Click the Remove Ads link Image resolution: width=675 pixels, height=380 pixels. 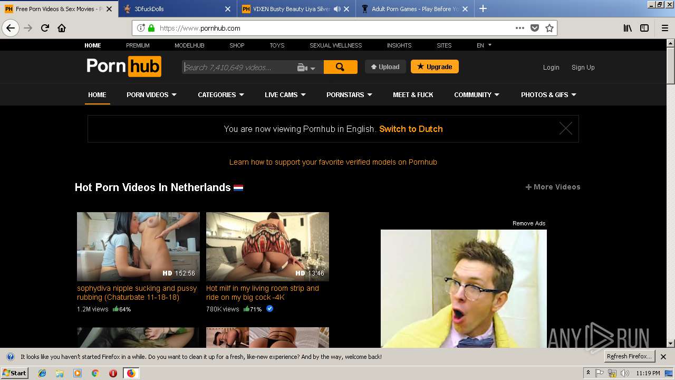point(529,223)
